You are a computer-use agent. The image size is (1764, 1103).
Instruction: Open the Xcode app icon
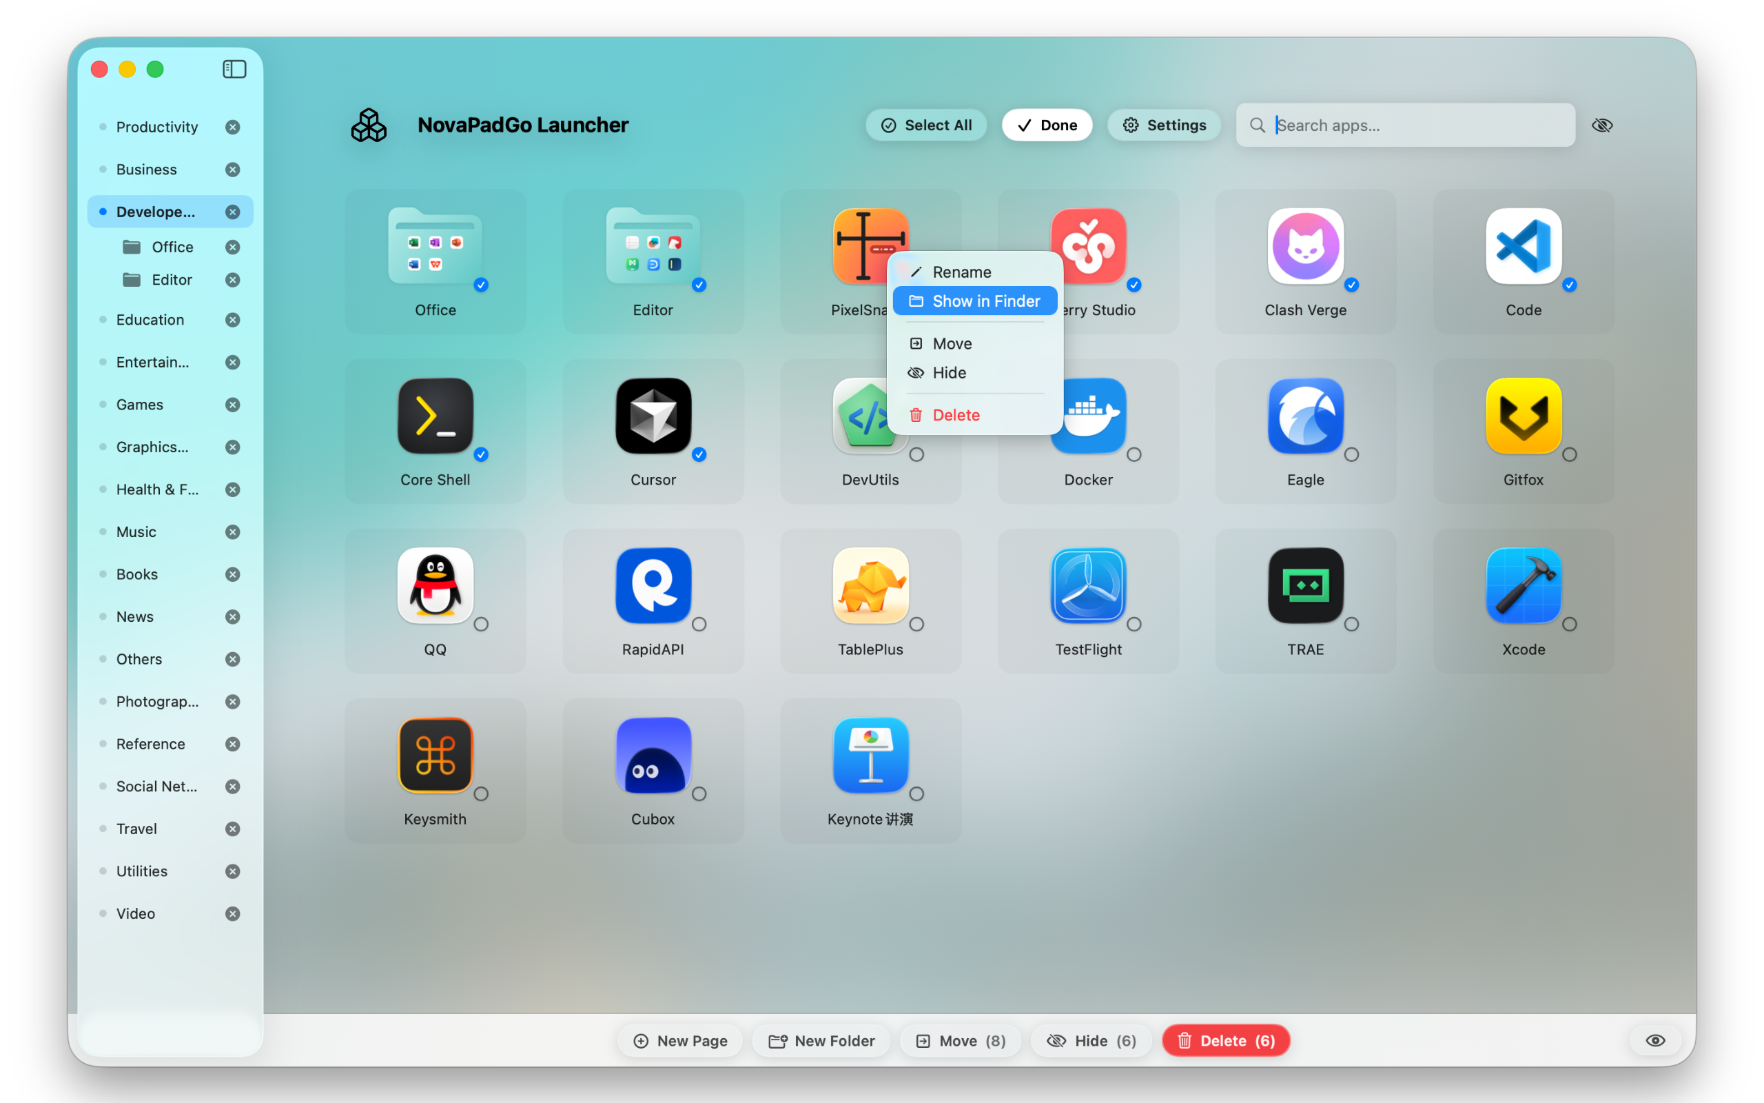coord(1522,587)
